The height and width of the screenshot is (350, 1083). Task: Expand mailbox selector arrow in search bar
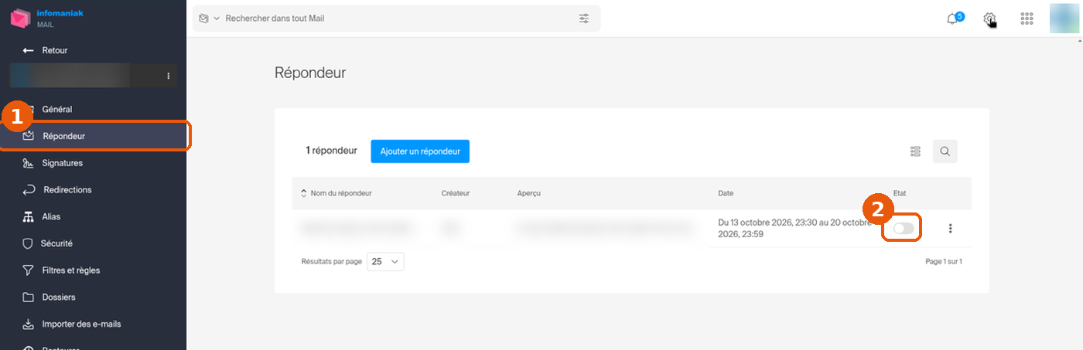(217, 18)
